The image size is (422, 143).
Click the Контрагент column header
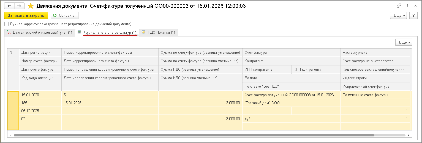(291, 61)
